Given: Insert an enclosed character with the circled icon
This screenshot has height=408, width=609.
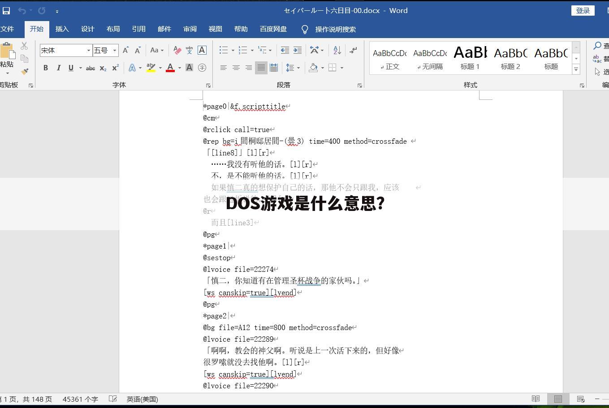Looking at the screenshot, I should point(202,68).
